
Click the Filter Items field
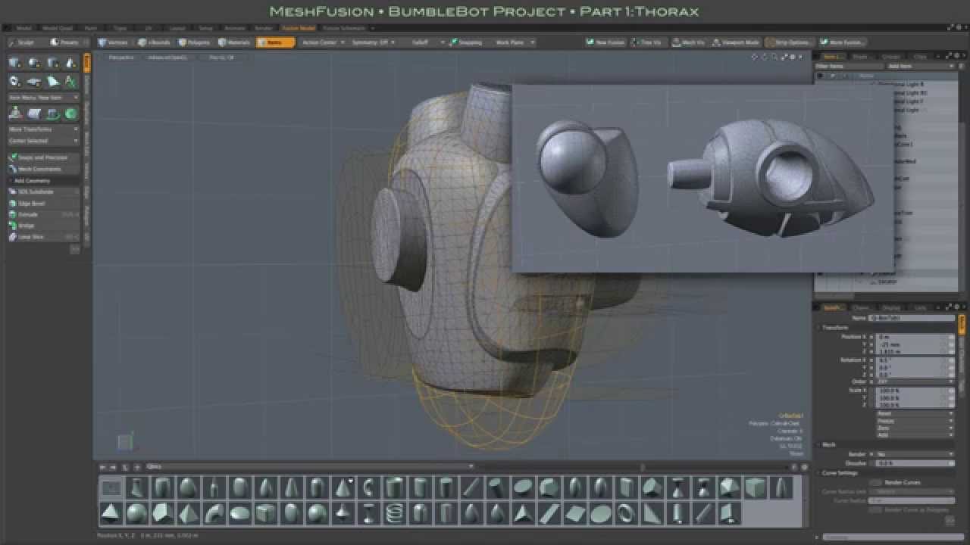point(850,67)
